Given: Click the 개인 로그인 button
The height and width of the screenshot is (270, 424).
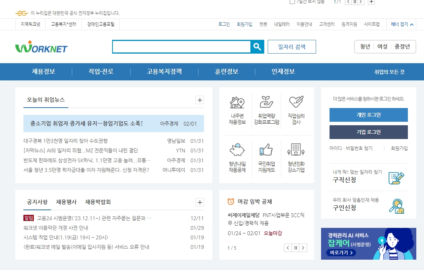Looking at the screenshot, I should pos(368,115).
